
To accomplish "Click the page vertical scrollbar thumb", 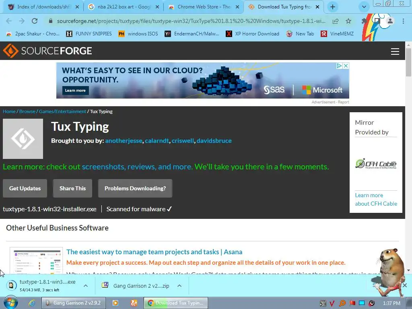I will tap(408, 62).
